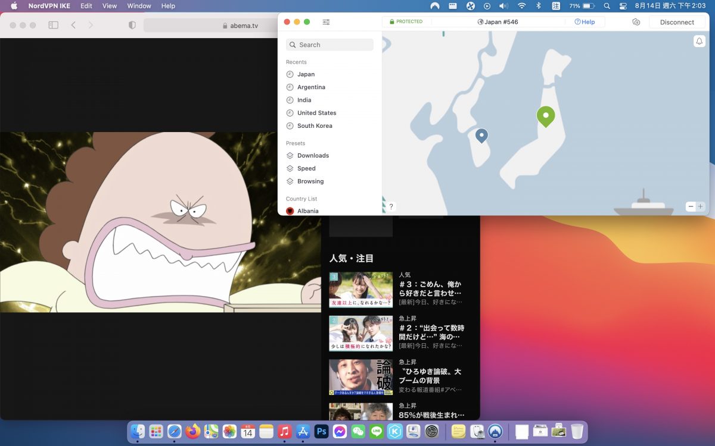This screenshot has width=715, height=446.
Task: Open input method menu bar icon
Action: 555,6
